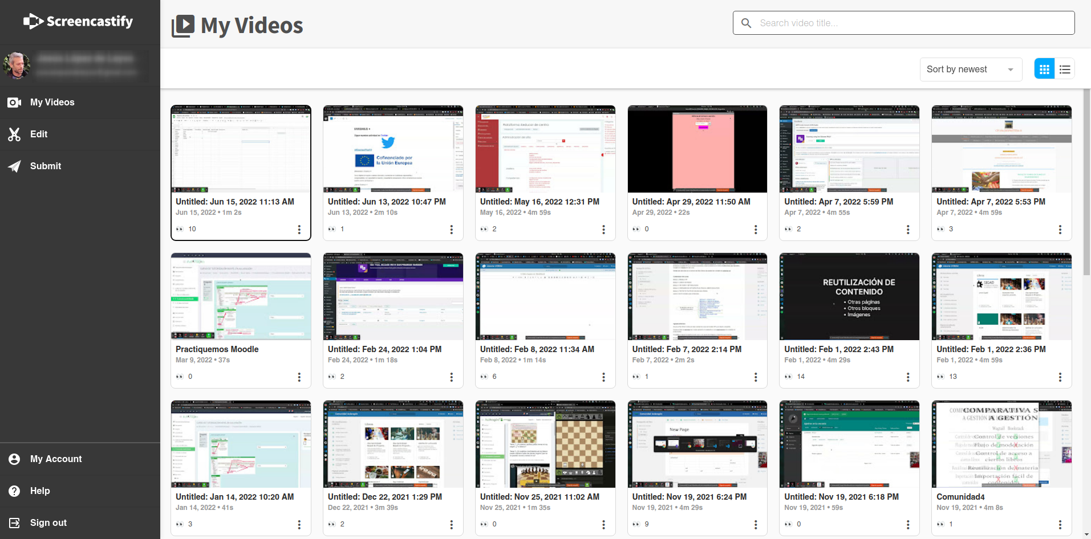This screenshot has height=539, width=1091.
Task: Open the pink Apr 29, 2022 video thumbnail
Action: (697, 149)
